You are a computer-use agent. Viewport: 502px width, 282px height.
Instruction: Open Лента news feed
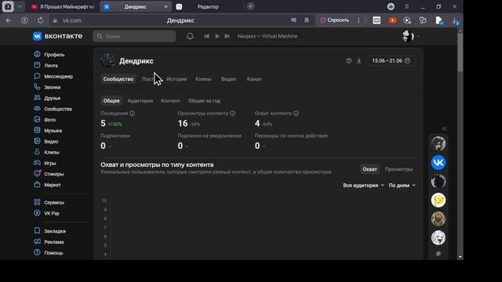[x=45, y=66]
